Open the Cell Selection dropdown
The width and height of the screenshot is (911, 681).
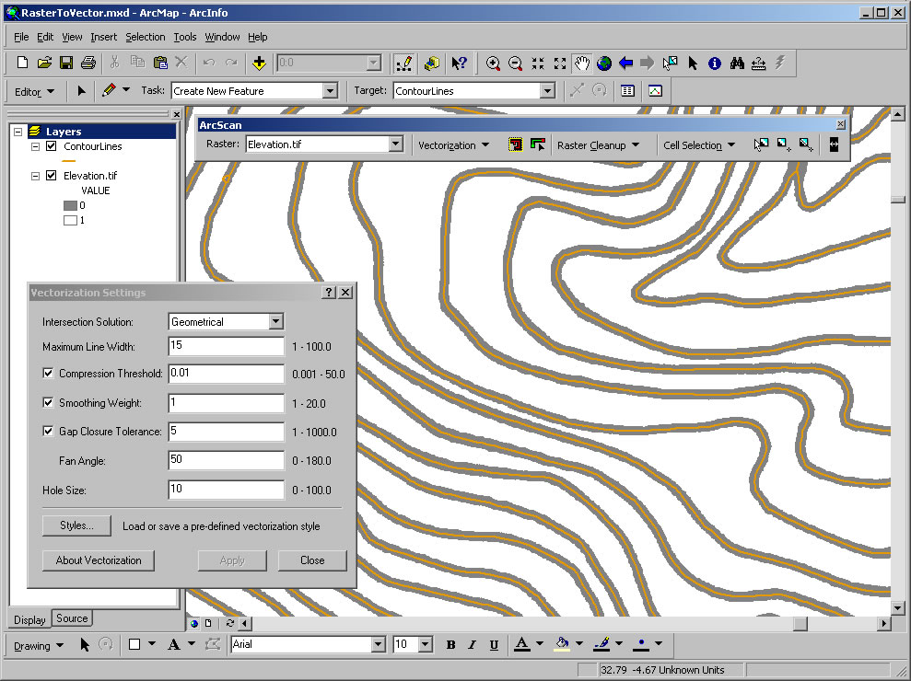coord(693,144)
